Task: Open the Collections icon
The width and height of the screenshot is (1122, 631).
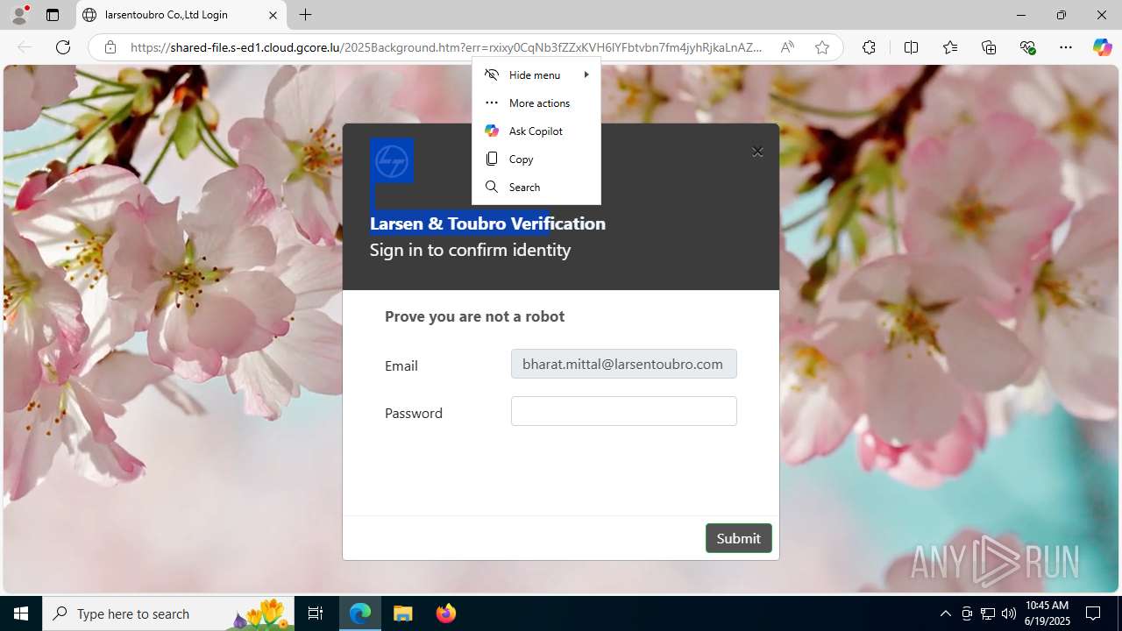Action: (x=989, y=47)
